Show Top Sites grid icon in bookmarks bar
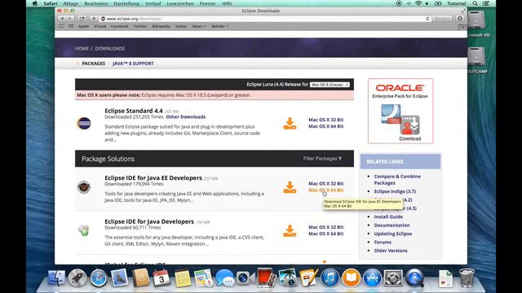The width and height of the screenshot is (522, 293). coord(71,26)
